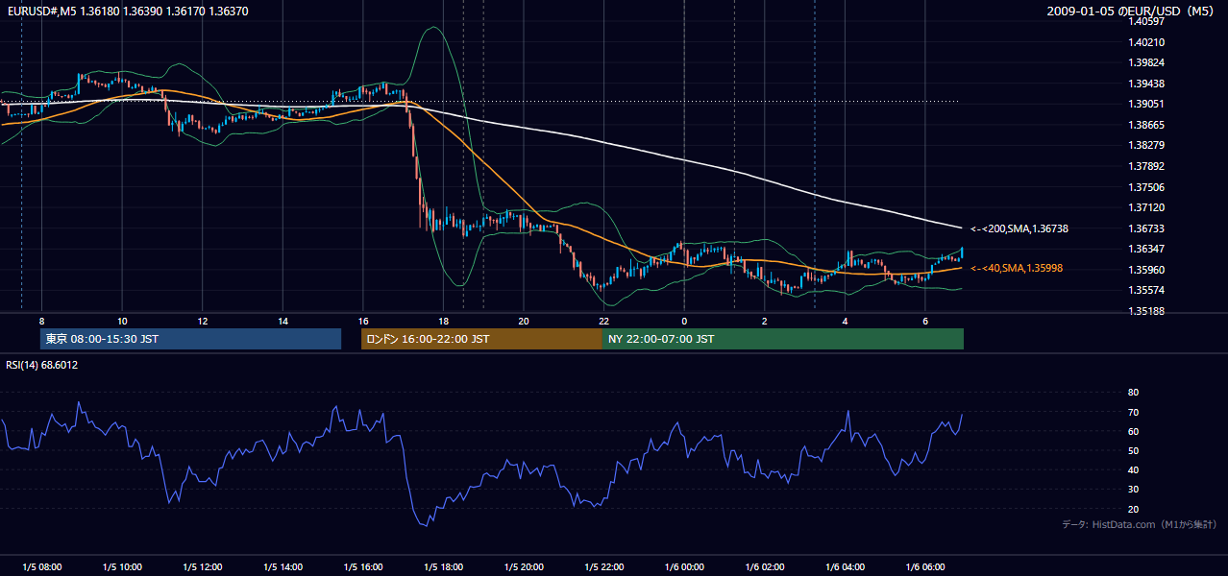Click the 1/5 22:00 date label

[x=603, y=567]
